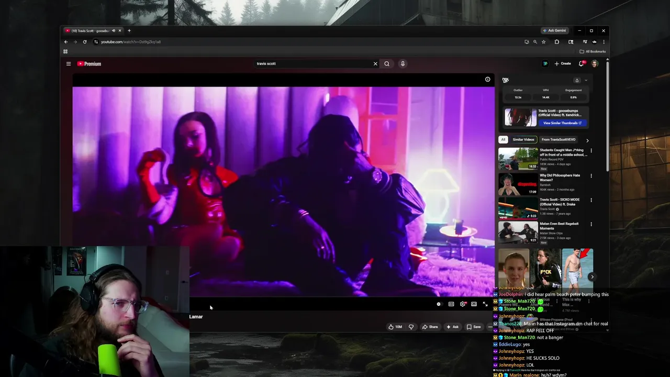Click View Similar Thumbnails button

(x=562, y=123)
